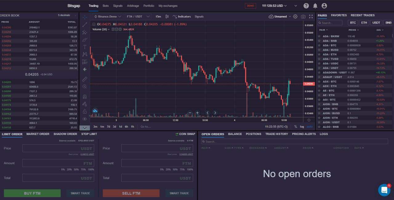Viewport: 394px width, 200px height.
Task: Toggle fullscreen mode on the chart
Action: click(x=311, y=16)
